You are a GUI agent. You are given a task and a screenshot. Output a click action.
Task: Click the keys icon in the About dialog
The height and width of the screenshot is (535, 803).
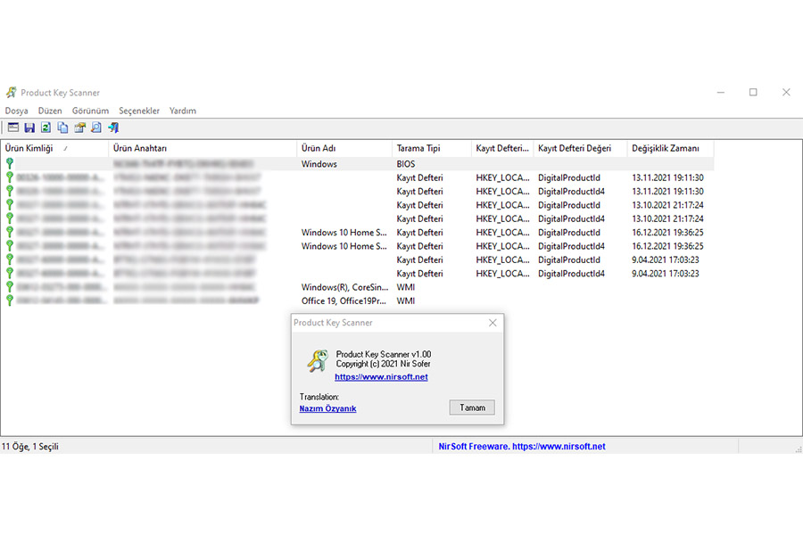[318, 360]
